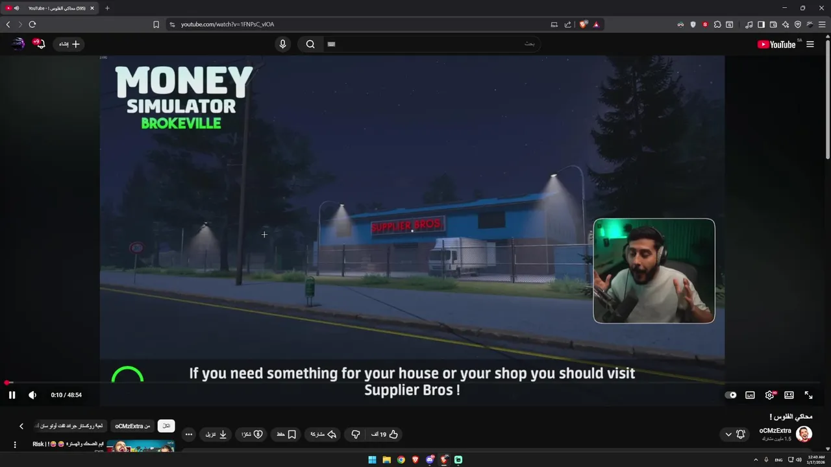The image size is (831, 467).
Task: Show hidden system tray icons
Action: click(x=756, y=460)
